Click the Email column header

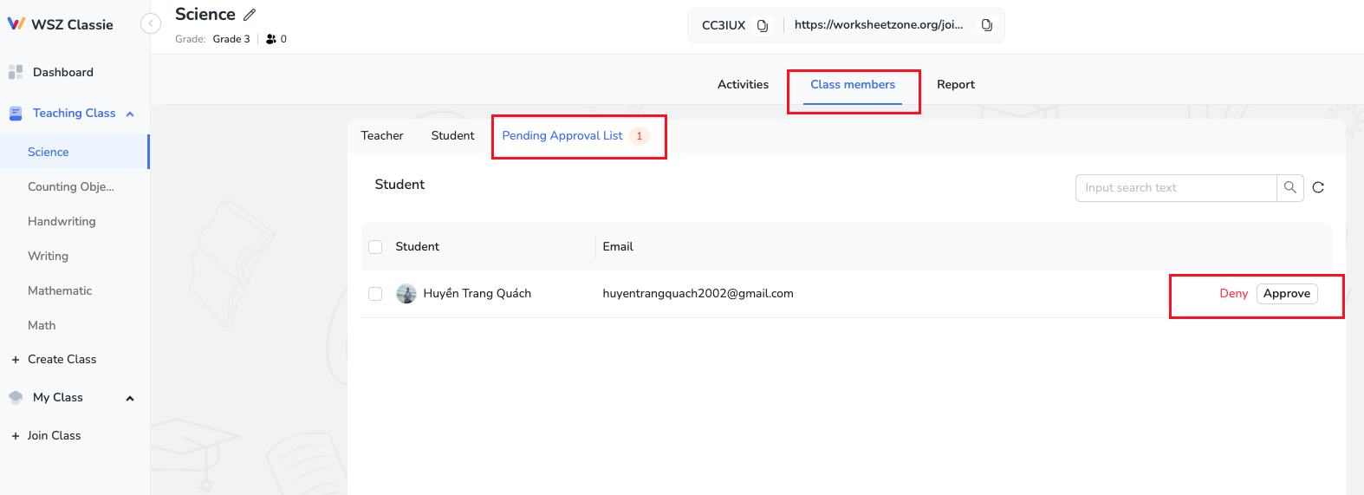[618, 247]
